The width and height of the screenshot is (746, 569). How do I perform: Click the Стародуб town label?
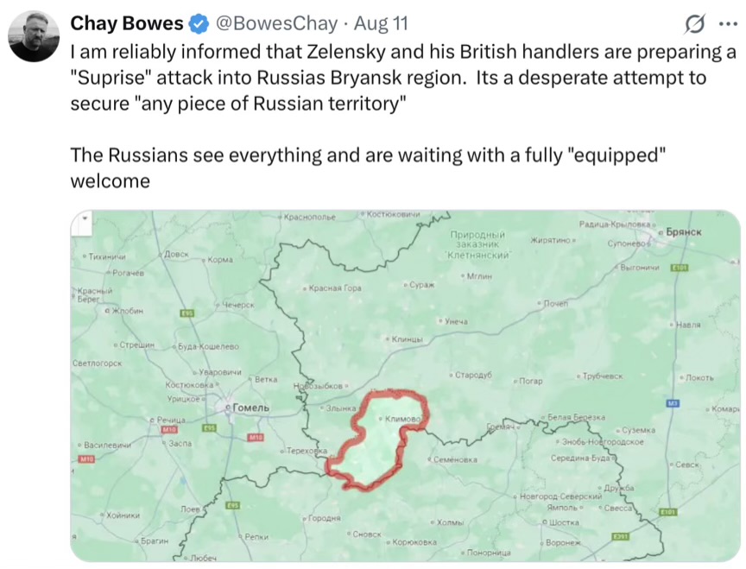(x=471, y=375)
